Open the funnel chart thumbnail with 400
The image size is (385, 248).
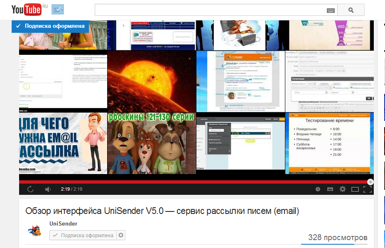pos(329,35)
